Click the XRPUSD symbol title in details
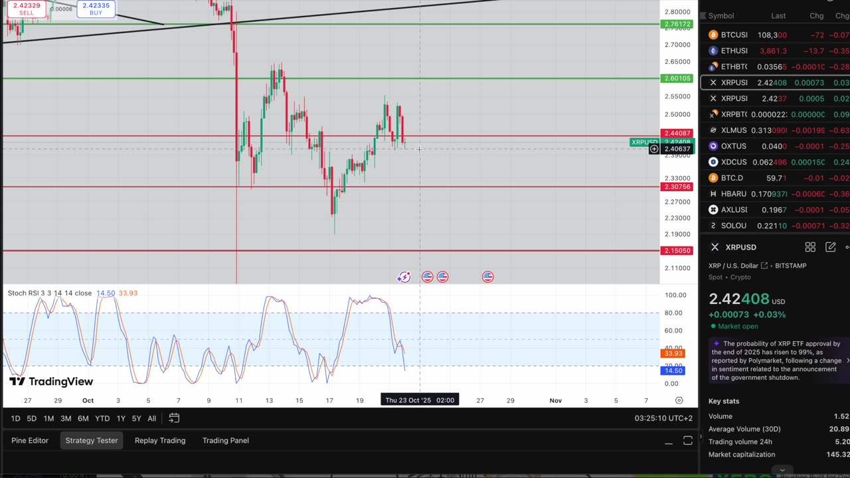 [x=740, y=247]
